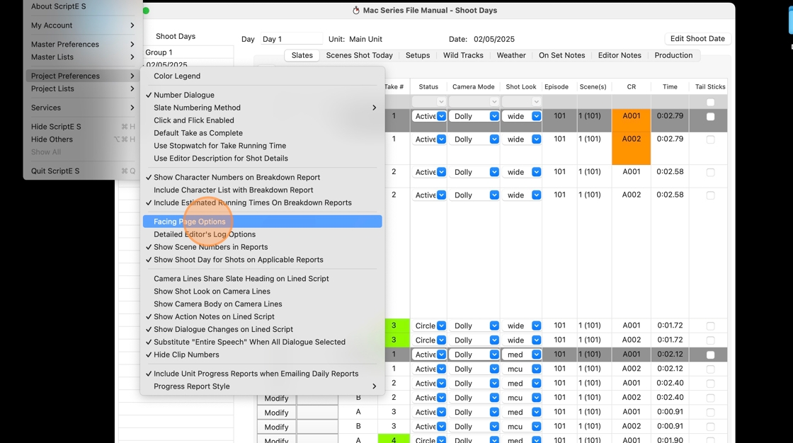Open the Weather tab
793x443 pixels.
click(x=511, y=55)
